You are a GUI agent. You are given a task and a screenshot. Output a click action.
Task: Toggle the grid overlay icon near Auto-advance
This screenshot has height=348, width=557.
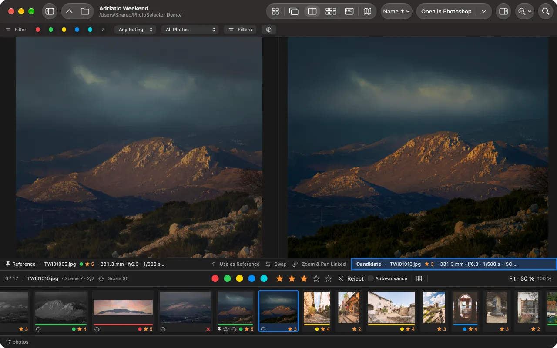click(419, 278)
